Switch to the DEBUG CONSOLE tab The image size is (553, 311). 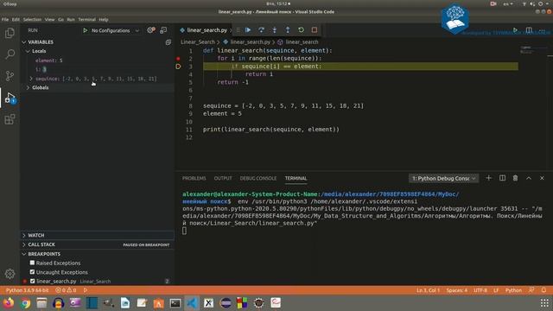pyautogui.click(x=258, y=179)
